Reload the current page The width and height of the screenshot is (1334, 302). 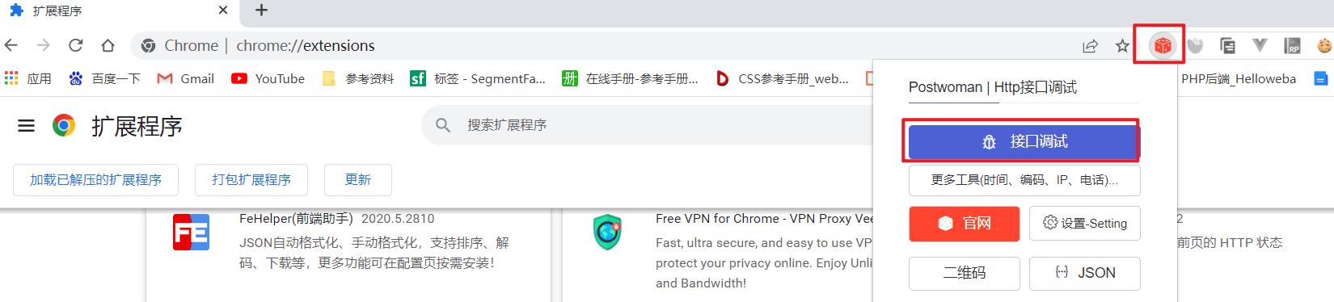click(75, 45)
